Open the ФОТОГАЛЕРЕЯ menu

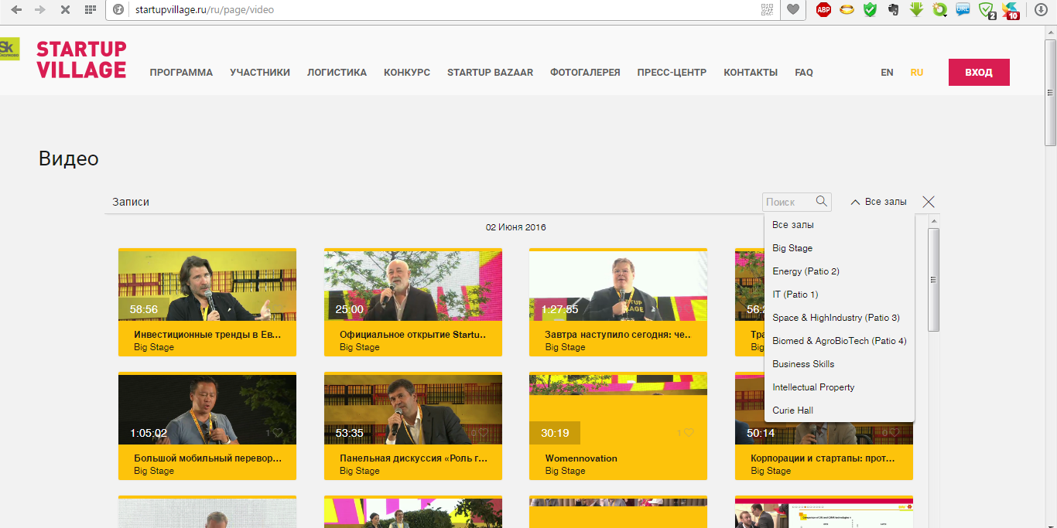585,73
